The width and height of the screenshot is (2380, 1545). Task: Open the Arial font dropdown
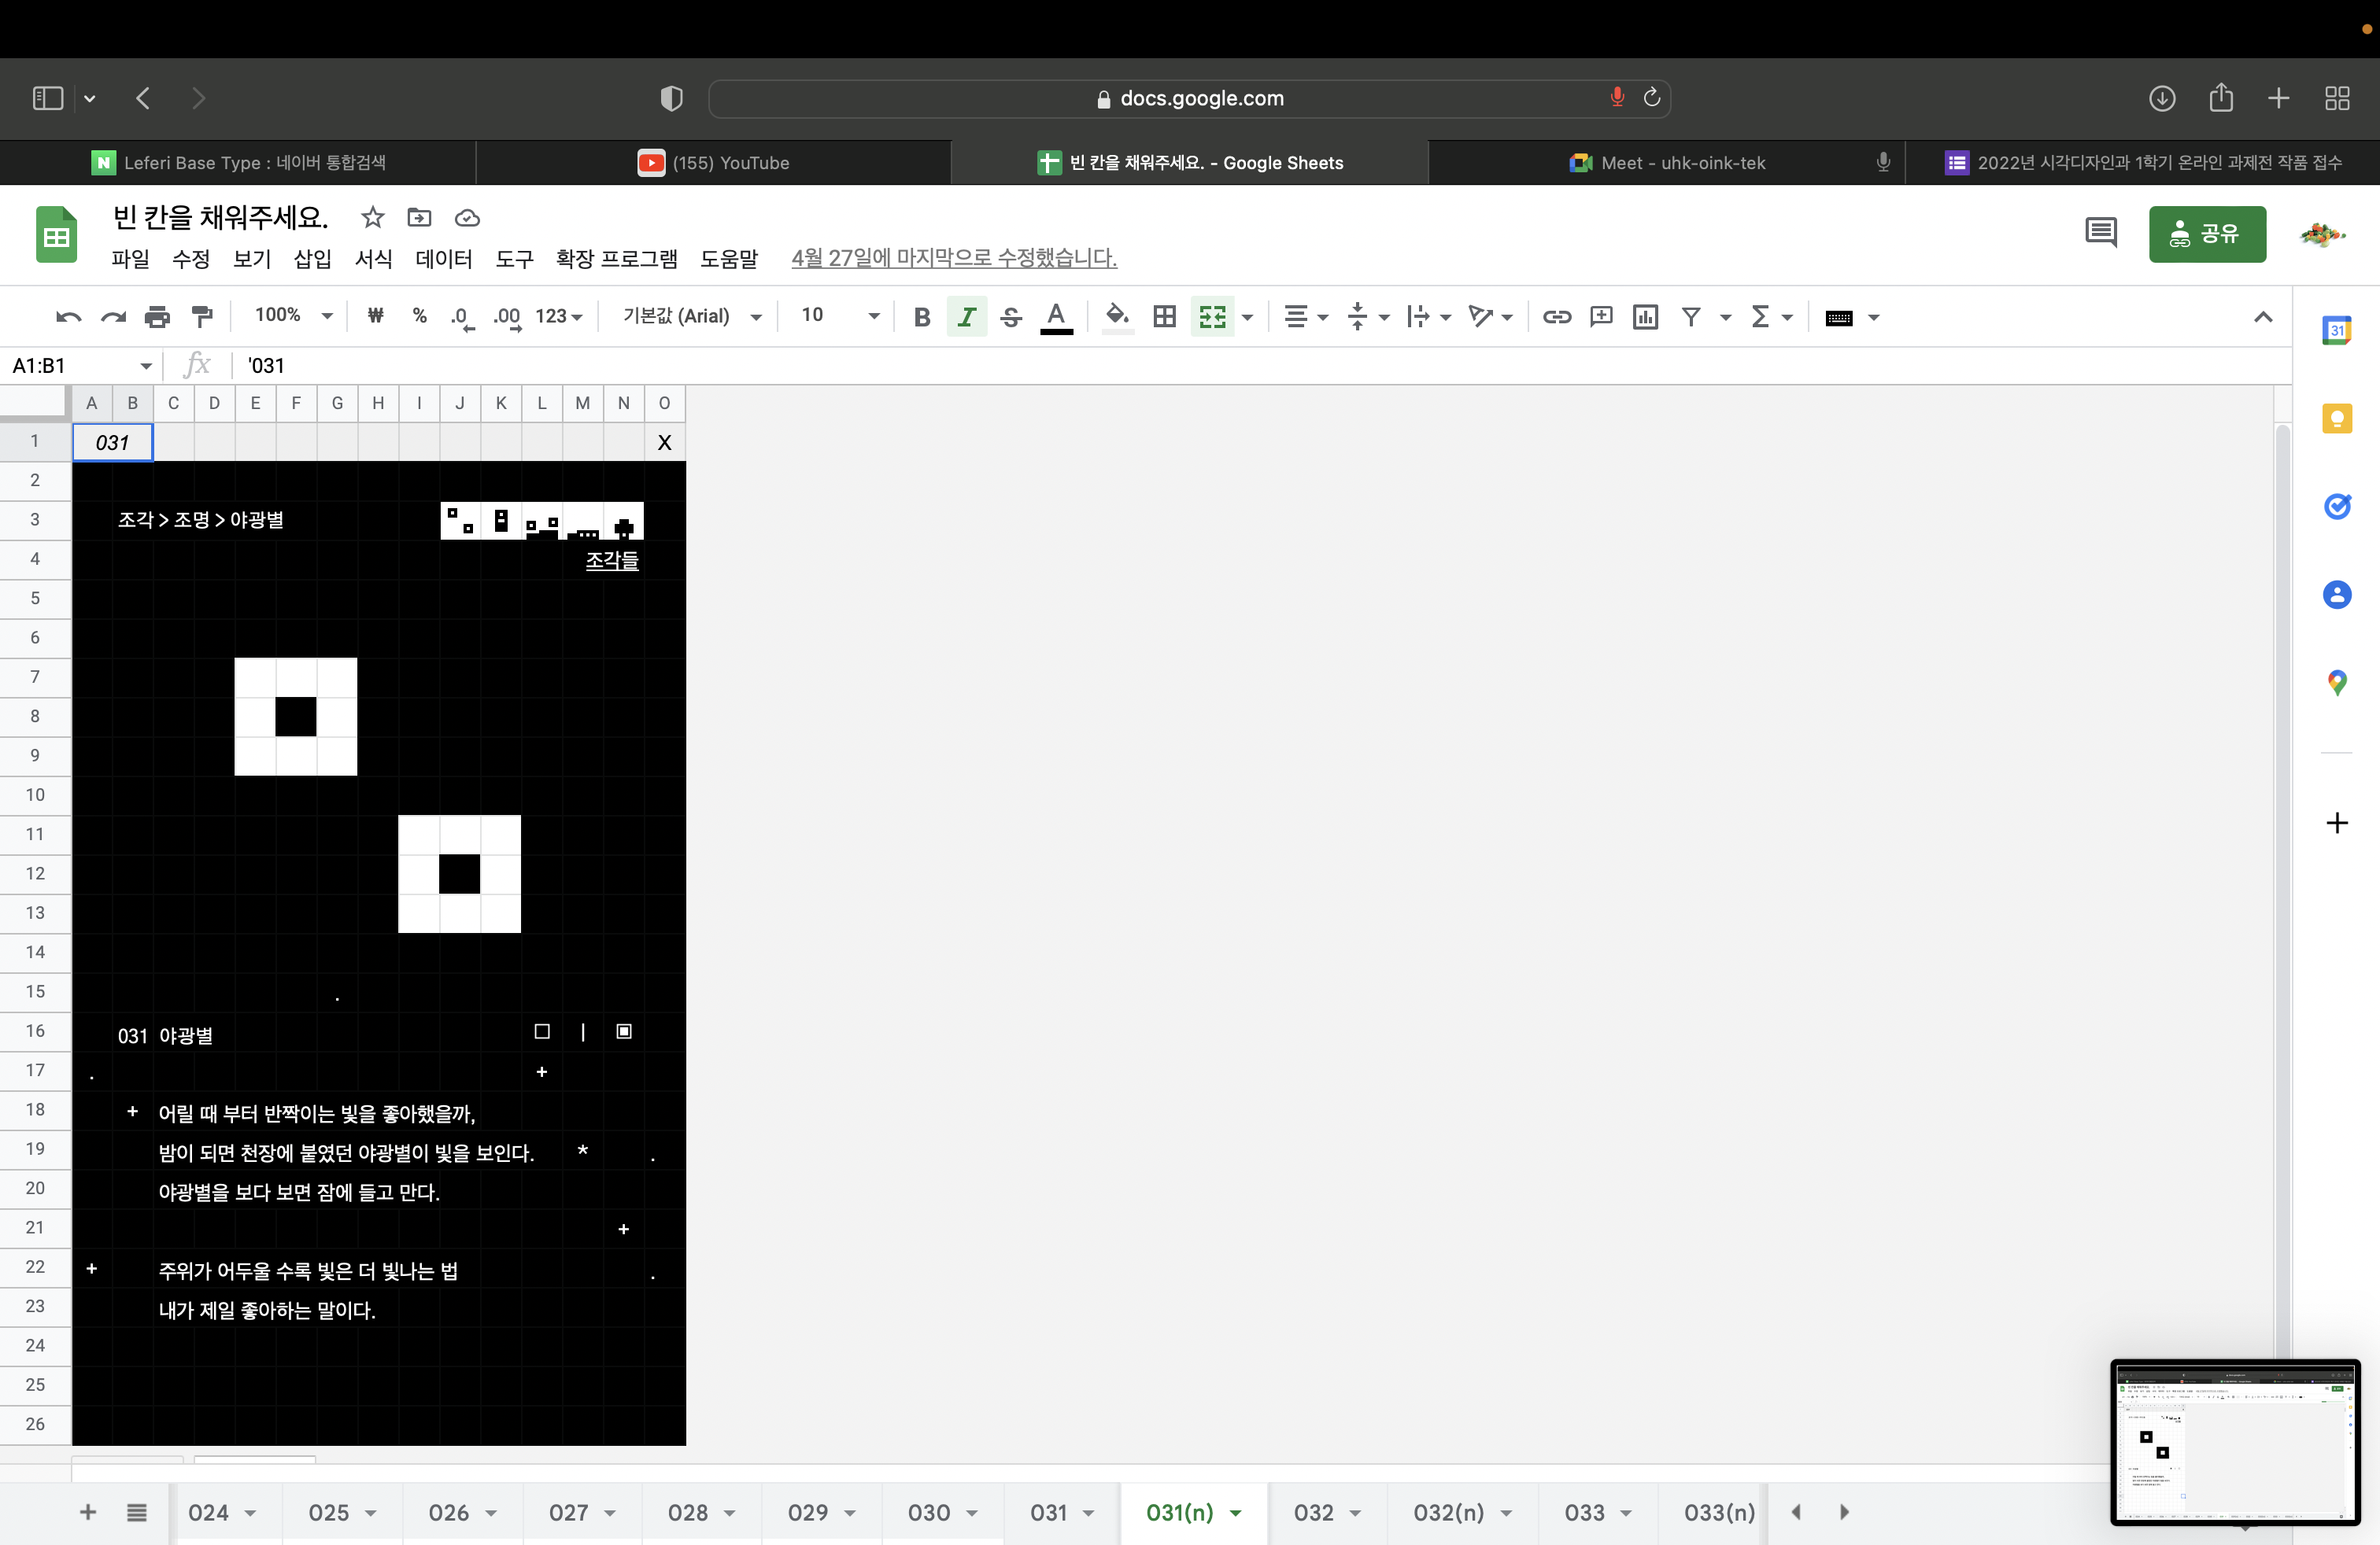pos(692,315)
